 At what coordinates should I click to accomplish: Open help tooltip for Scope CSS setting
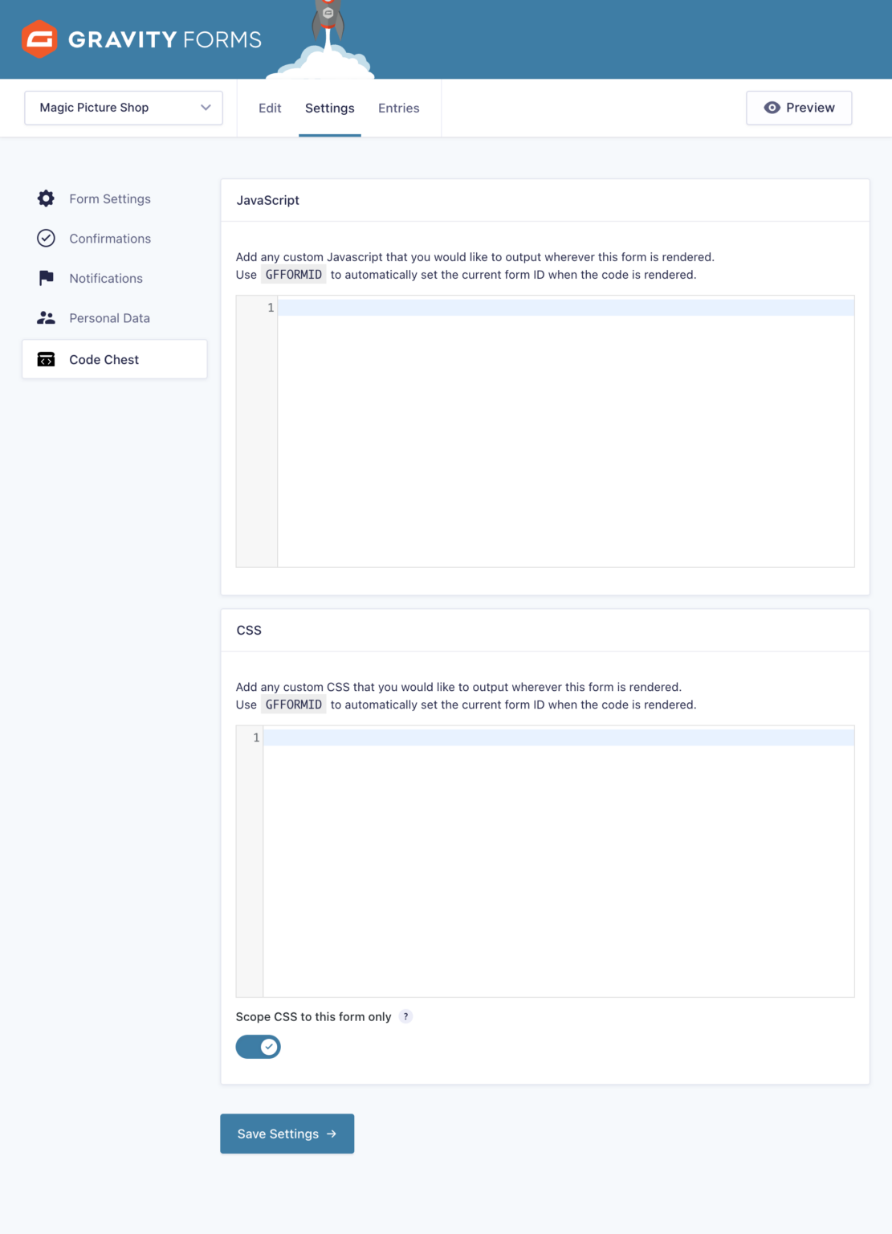(x=406, y=1016)
